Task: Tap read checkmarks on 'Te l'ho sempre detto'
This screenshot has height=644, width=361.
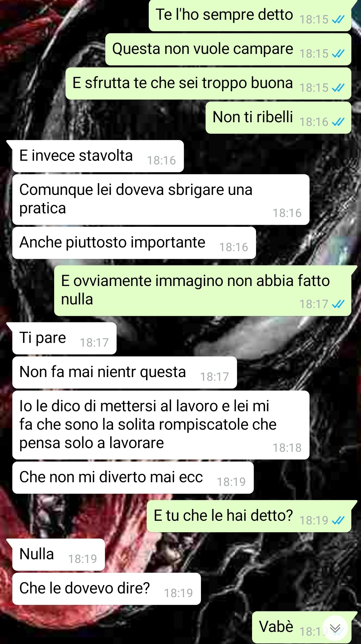Action: pos(338,20)
